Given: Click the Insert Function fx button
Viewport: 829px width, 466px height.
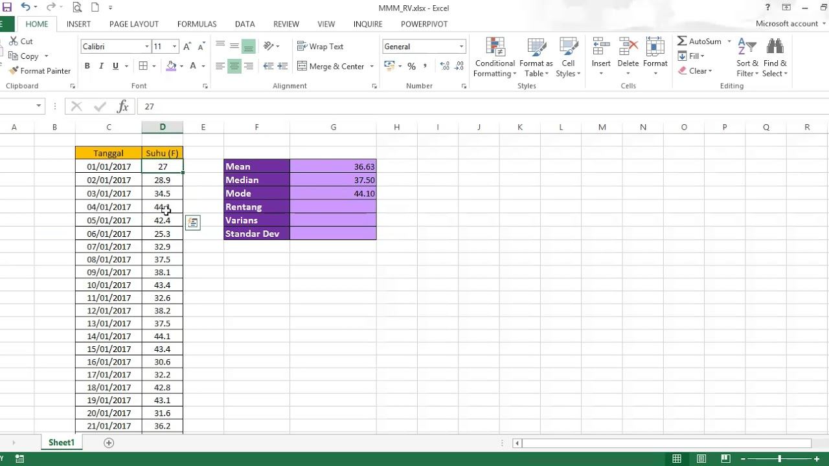Looking at the screenshot, I should point(122,106).
